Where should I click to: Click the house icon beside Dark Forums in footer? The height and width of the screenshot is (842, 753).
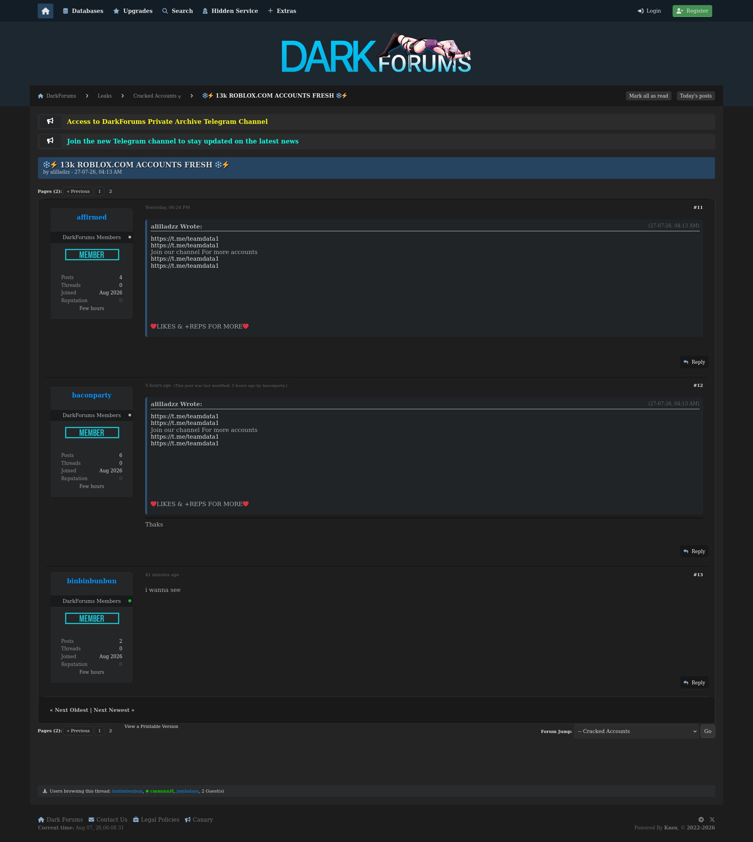pyautogui.click(x=41, y=819)
